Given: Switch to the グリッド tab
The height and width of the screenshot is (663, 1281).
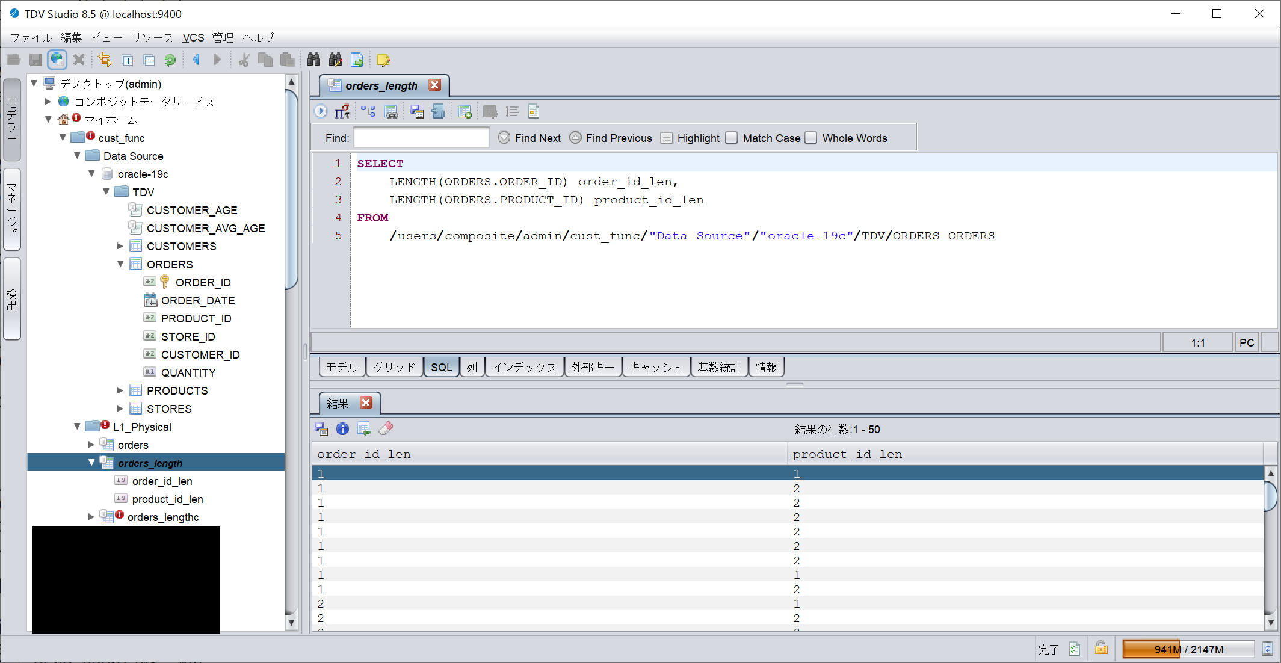Looking at the screenshot, I should click(x=394, y=367).
